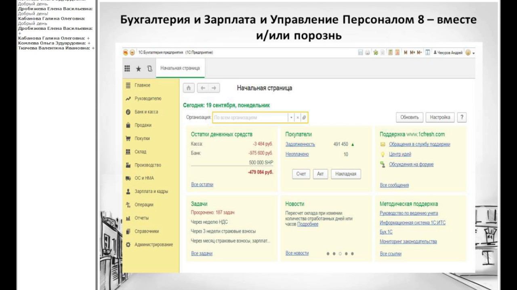Open the Центр идей link
Image resolution: width=517 pixels, height=290 pixels.
(400, 154)
